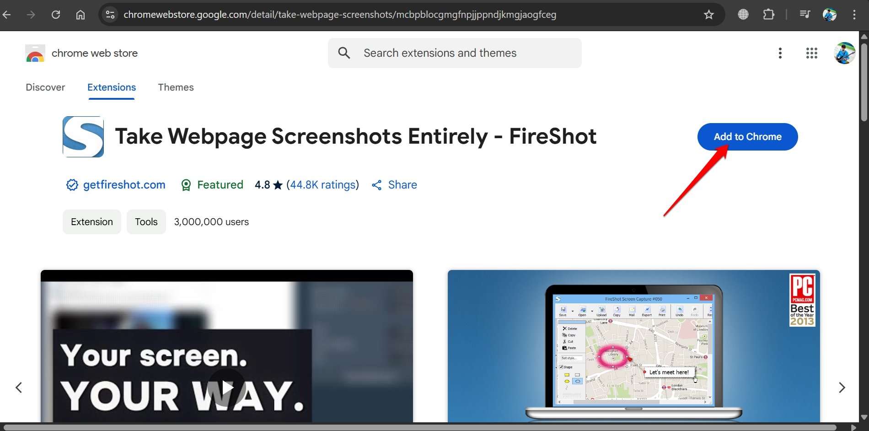Click the scrollbar down arrow
This screenshot has width=869, height=431.
[x=864, y=417]
